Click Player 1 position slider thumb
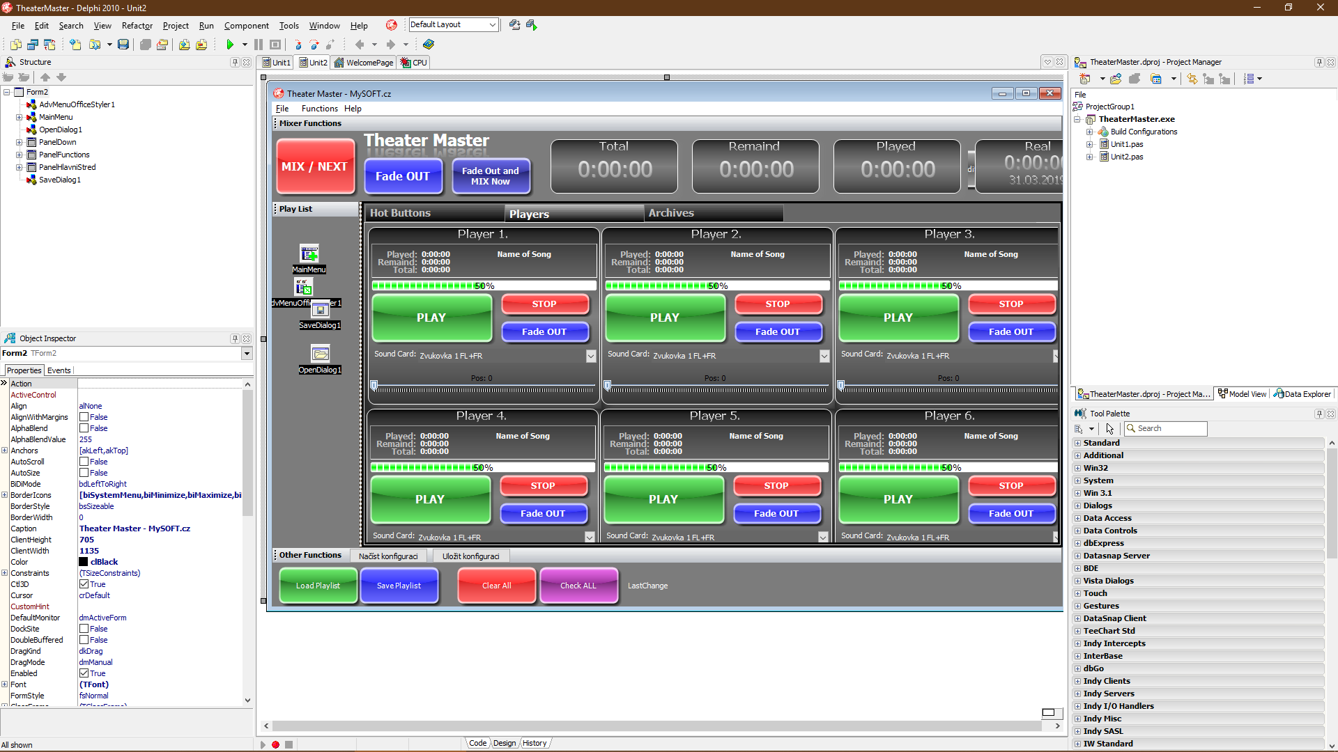This screenshot has width=1338, height=752. pos(374,386)
